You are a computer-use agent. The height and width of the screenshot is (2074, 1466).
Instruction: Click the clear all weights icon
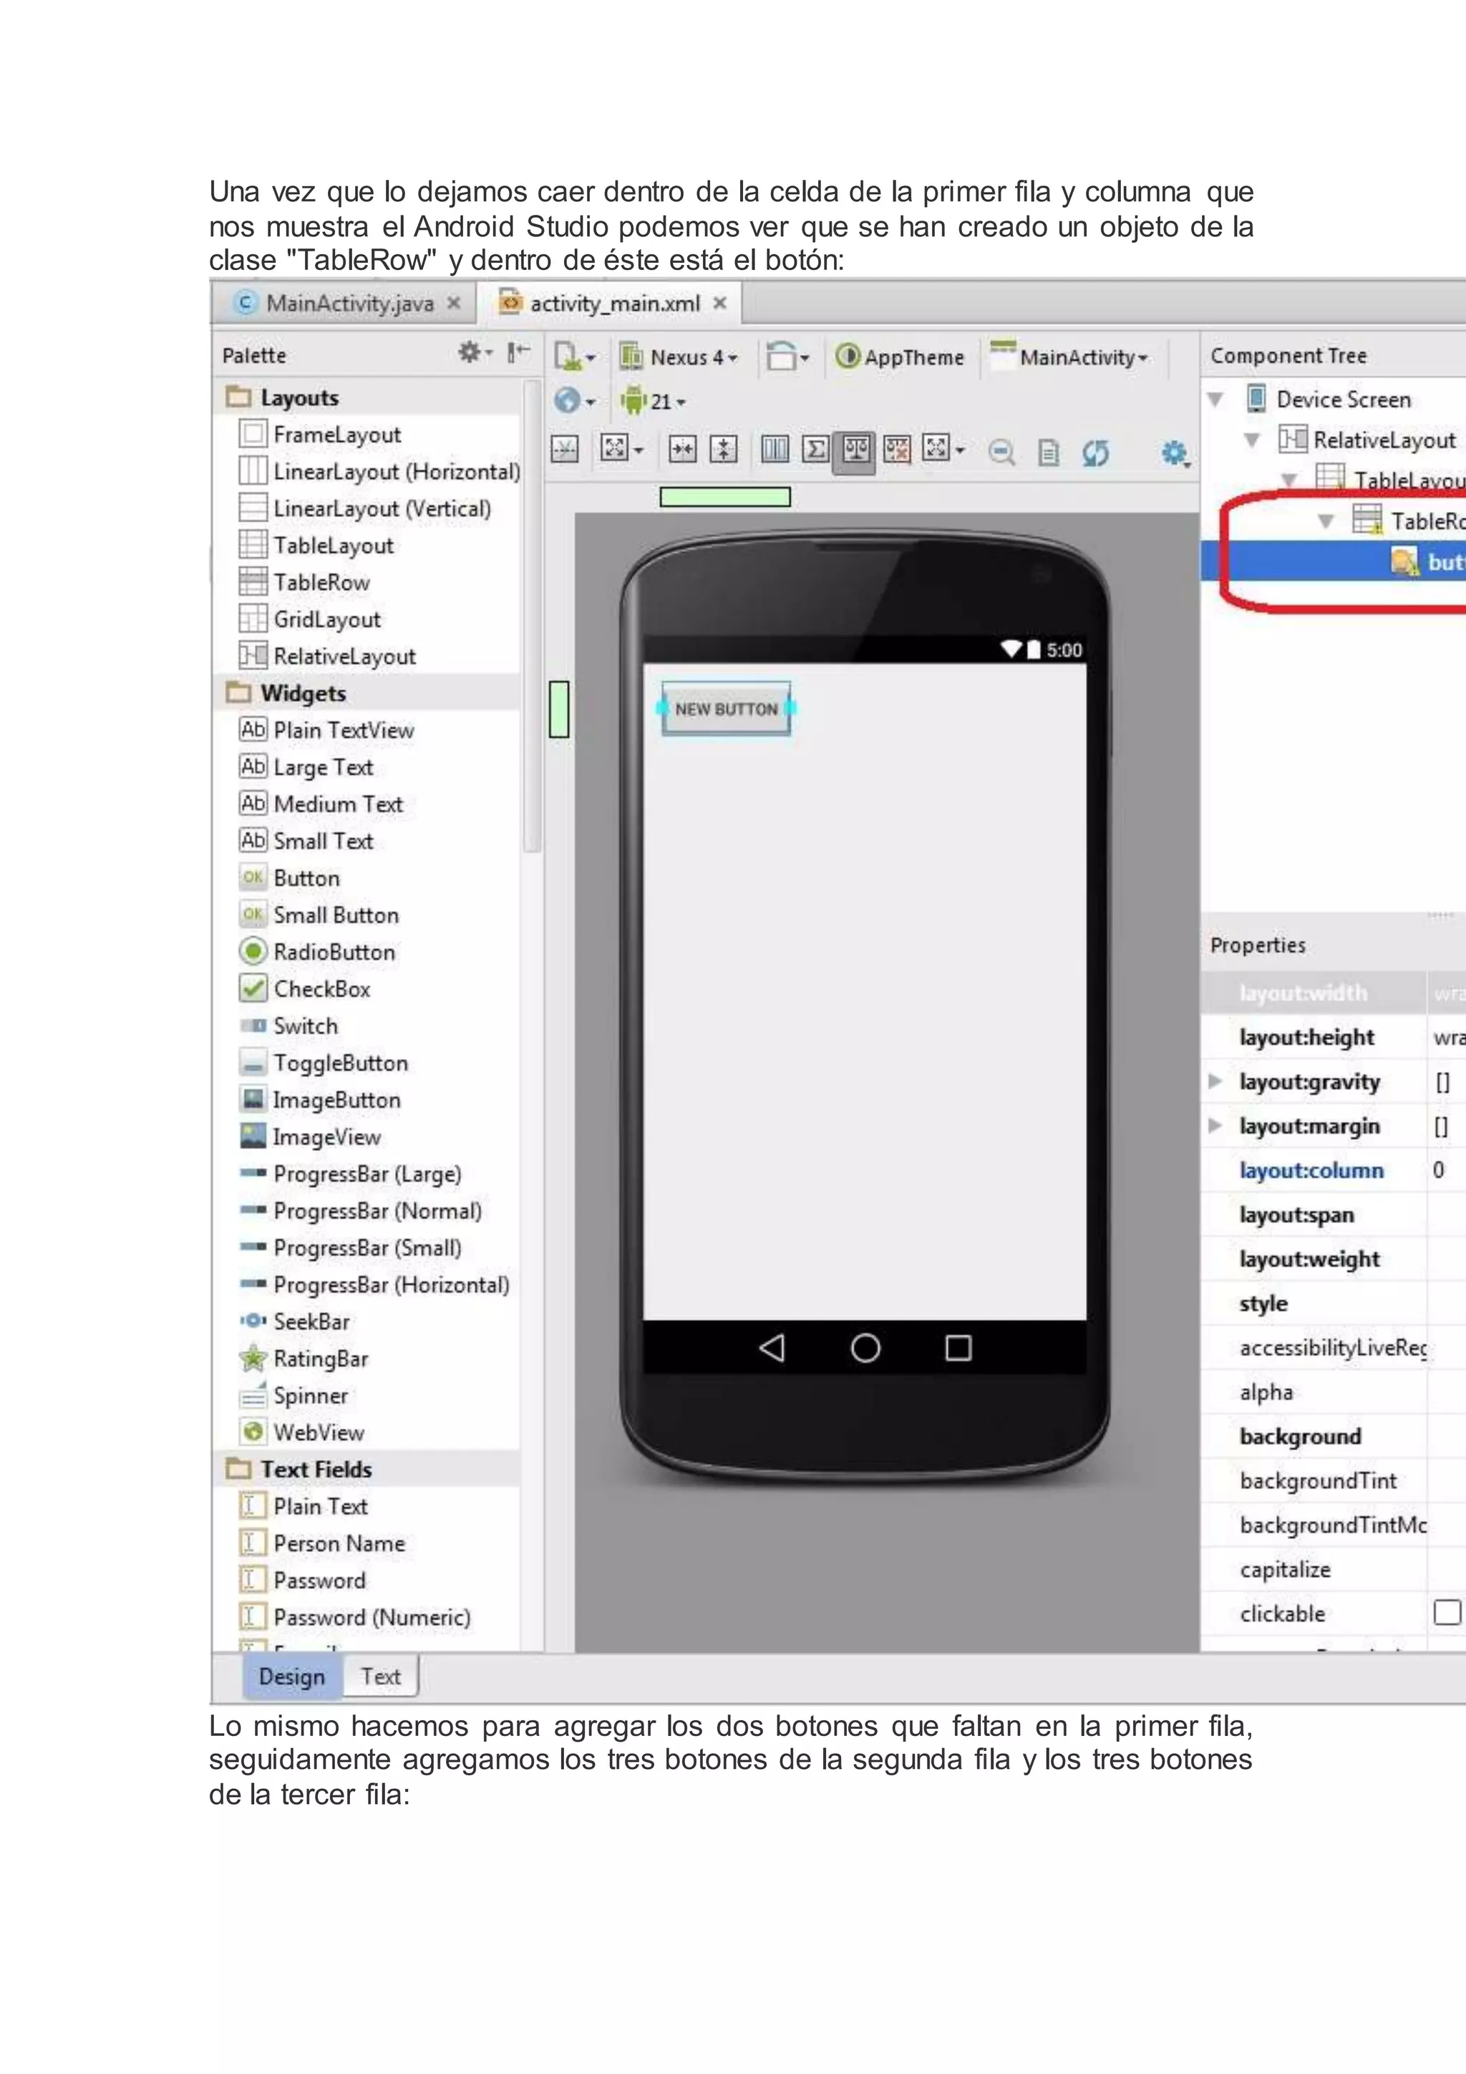coord(898,449)
